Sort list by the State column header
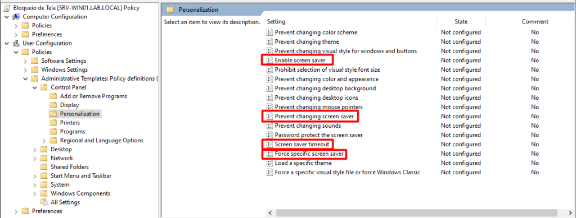Screen dimensions: 576x218 pos(461,22)
